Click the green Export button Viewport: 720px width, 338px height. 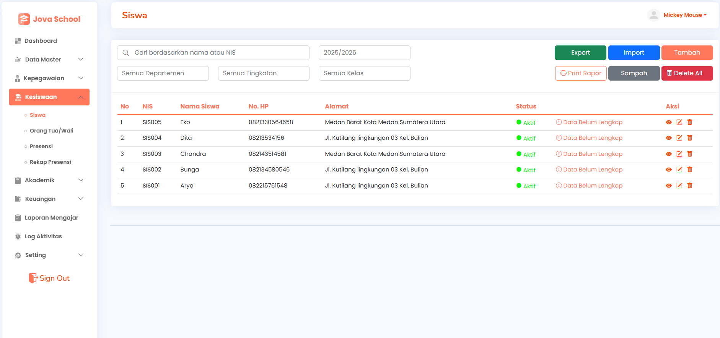point(580,53)
